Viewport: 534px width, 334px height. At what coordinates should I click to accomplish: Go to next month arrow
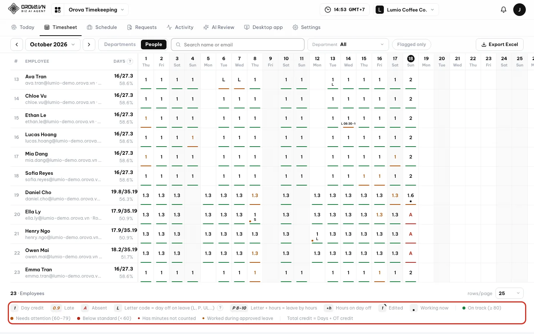(x=89, y=45)
